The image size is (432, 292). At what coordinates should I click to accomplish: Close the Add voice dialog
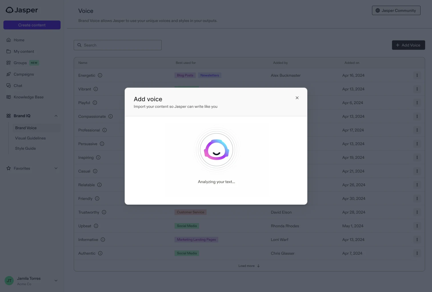(x=297, y=98)
